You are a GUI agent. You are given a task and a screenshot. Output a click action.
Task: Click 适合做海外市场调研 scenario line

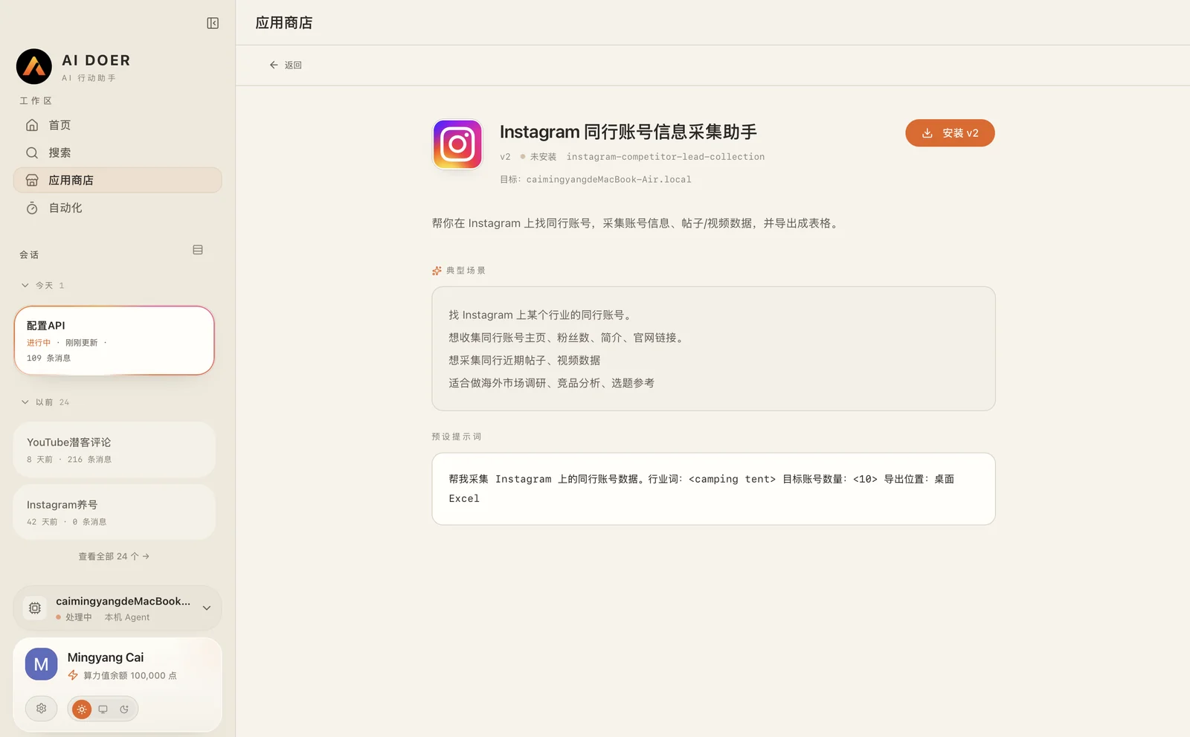point(552,383)
